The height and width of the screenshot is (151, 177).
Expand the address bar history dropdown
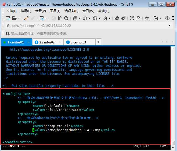pyautogui.click(x=169, y=26)
